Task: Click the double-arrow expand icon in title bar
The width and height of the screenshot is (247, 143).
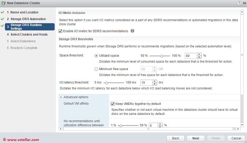Action: click(245, 3)
